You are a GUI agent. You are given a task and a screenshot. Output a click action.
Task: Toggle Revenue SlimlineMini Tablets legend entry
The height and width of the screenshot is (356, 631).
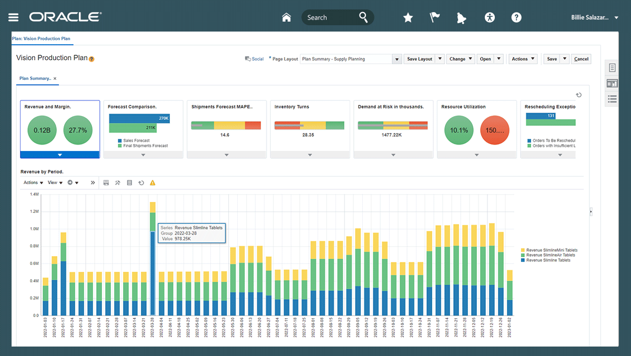(551, 250)
